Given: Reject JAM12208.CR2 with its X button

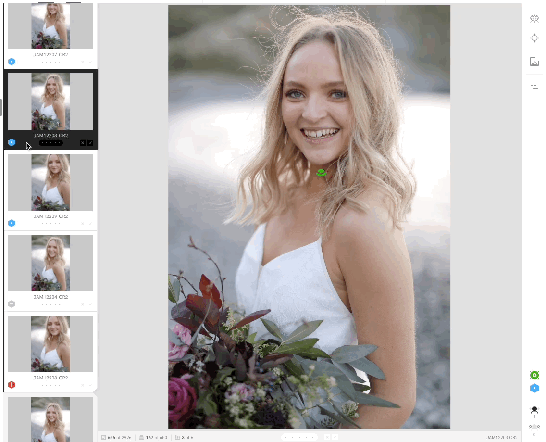Looking at the screenshot, I should (x=83, y=385).
